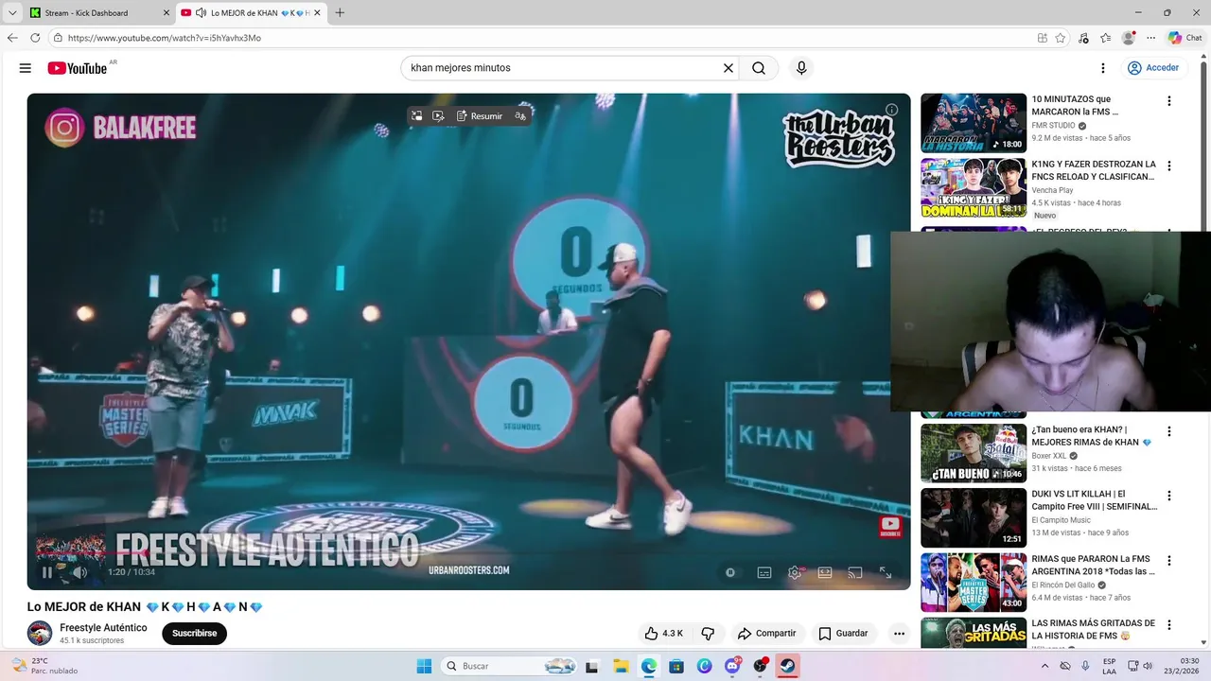
Task: Go to YouTube home via logo
Action: pyautogui.click(x=77, y=68)
